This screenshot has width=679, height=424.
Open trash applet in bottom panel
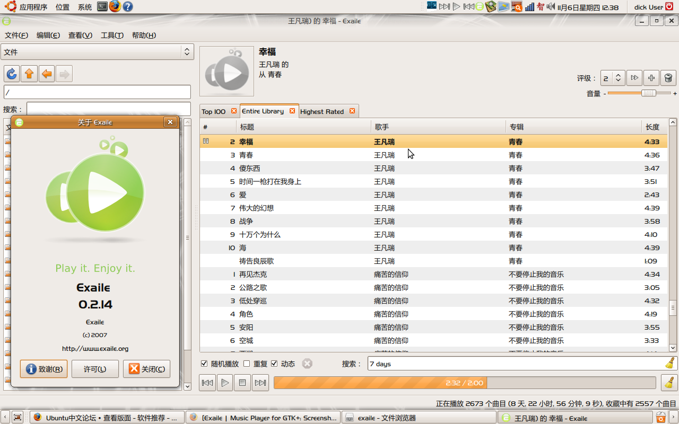tap(660, 417)
